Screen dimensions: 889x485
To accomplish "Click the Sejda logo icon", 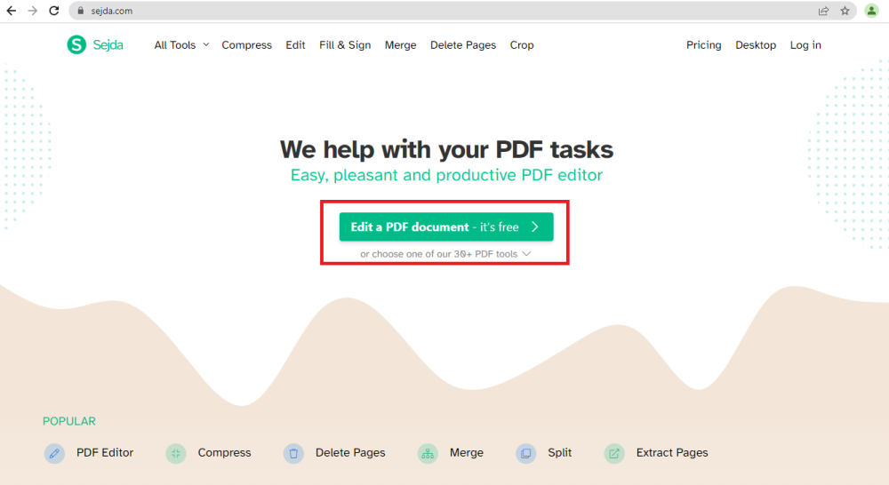I will 76,45.
